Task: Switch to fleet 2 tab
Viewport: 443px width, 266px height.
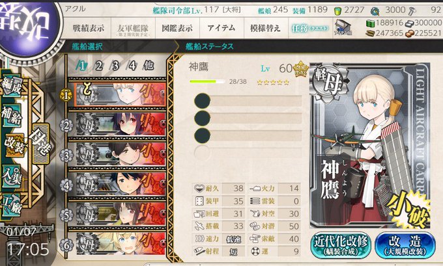Action: click(x=99, y=66)
